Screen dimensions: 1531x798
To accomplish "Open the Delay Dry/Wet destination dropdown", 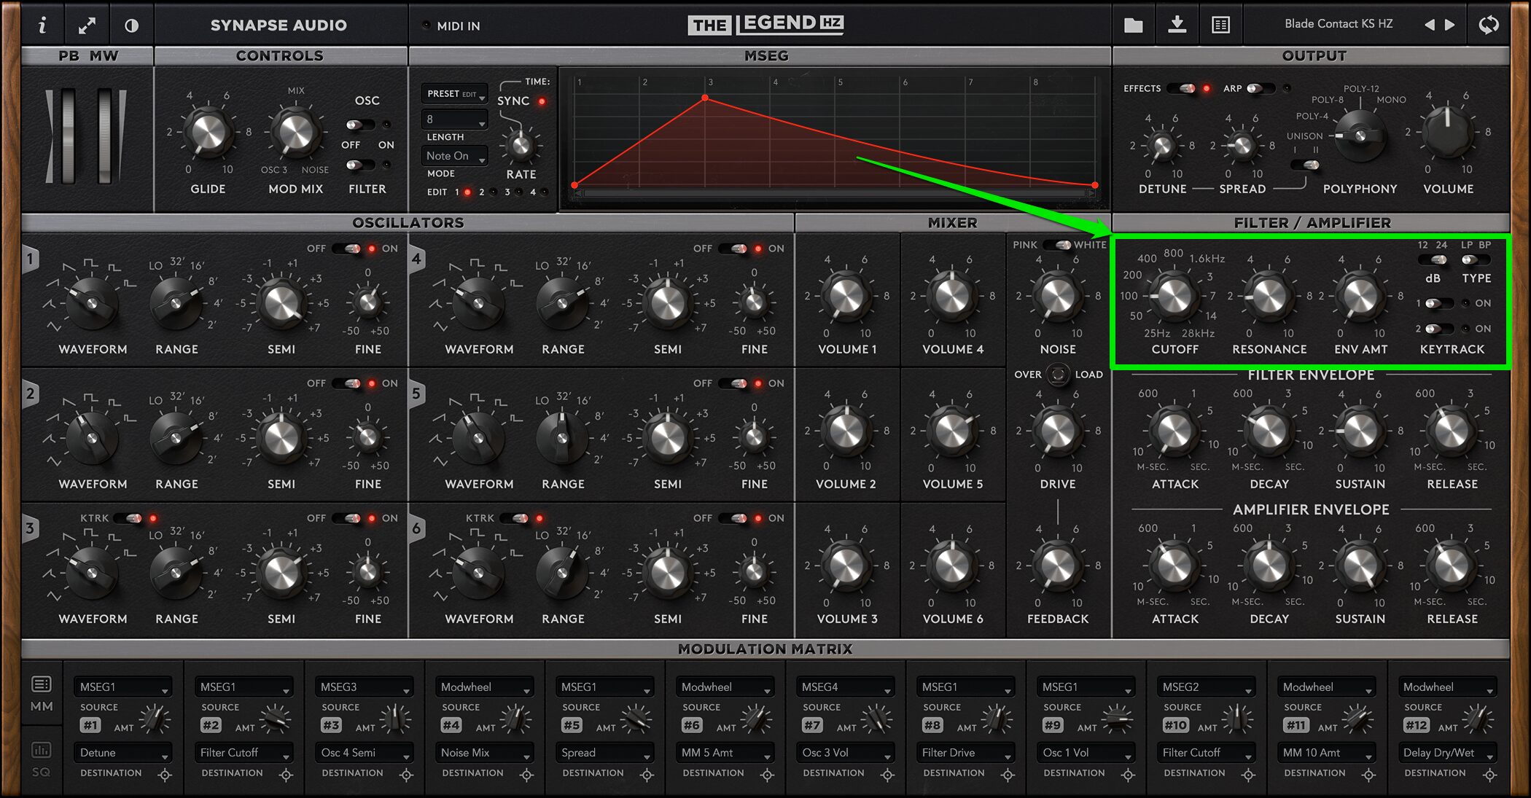I will [x=1447, y=753].
